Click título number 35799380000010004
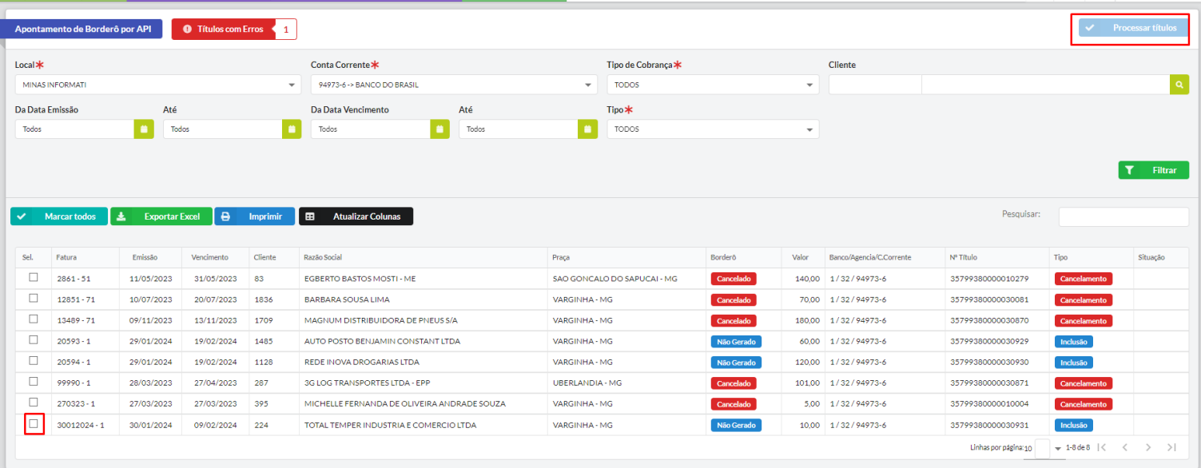The height and width of the screenshot is (468, 1201). 988,404
